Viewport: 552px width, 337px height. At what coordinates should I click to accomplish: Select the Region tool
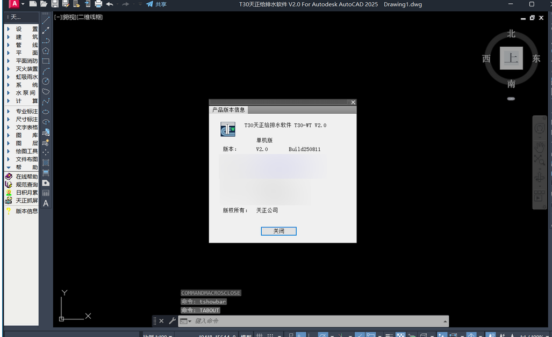coord(46,183)
